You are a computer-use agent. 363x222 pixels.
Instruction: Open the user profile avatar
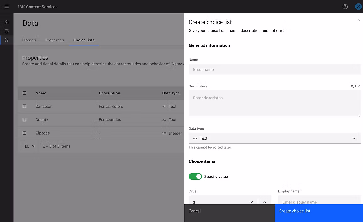pyautogui.click(x=358, y=7)
